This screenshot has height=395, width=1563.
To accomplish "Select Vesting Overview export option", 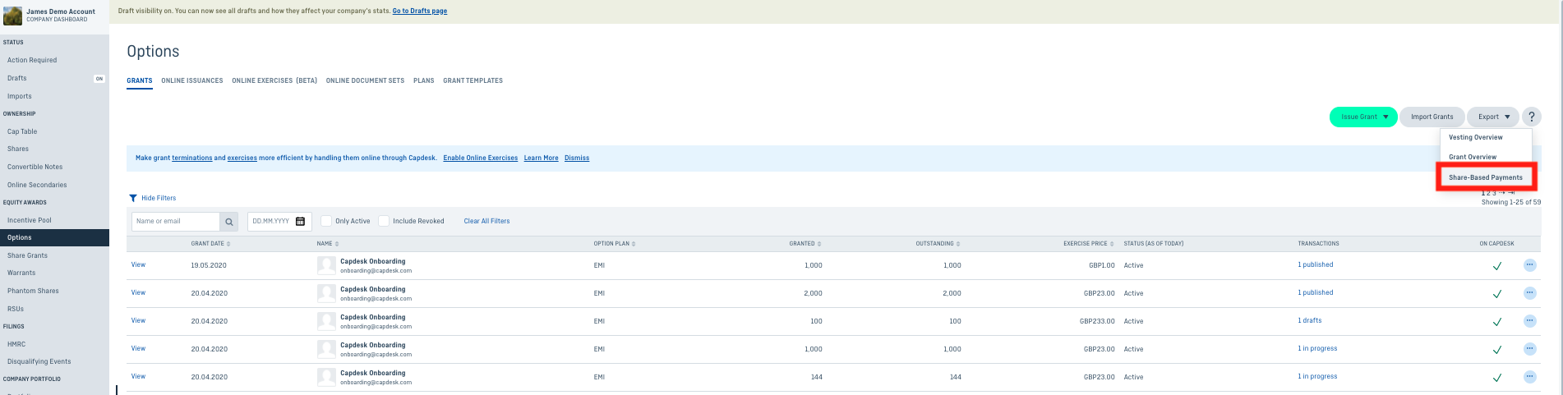I will pyautogui.click(x=1476, y=137).
